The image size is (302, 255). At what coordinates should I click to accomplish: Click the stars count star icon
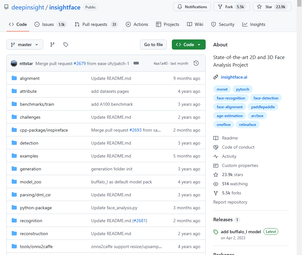(216, 175)
